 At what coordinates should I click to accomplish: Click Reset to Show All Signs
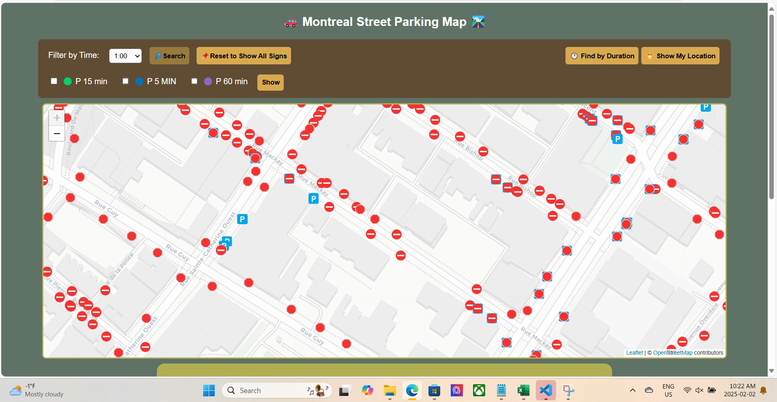pos(243,55)
